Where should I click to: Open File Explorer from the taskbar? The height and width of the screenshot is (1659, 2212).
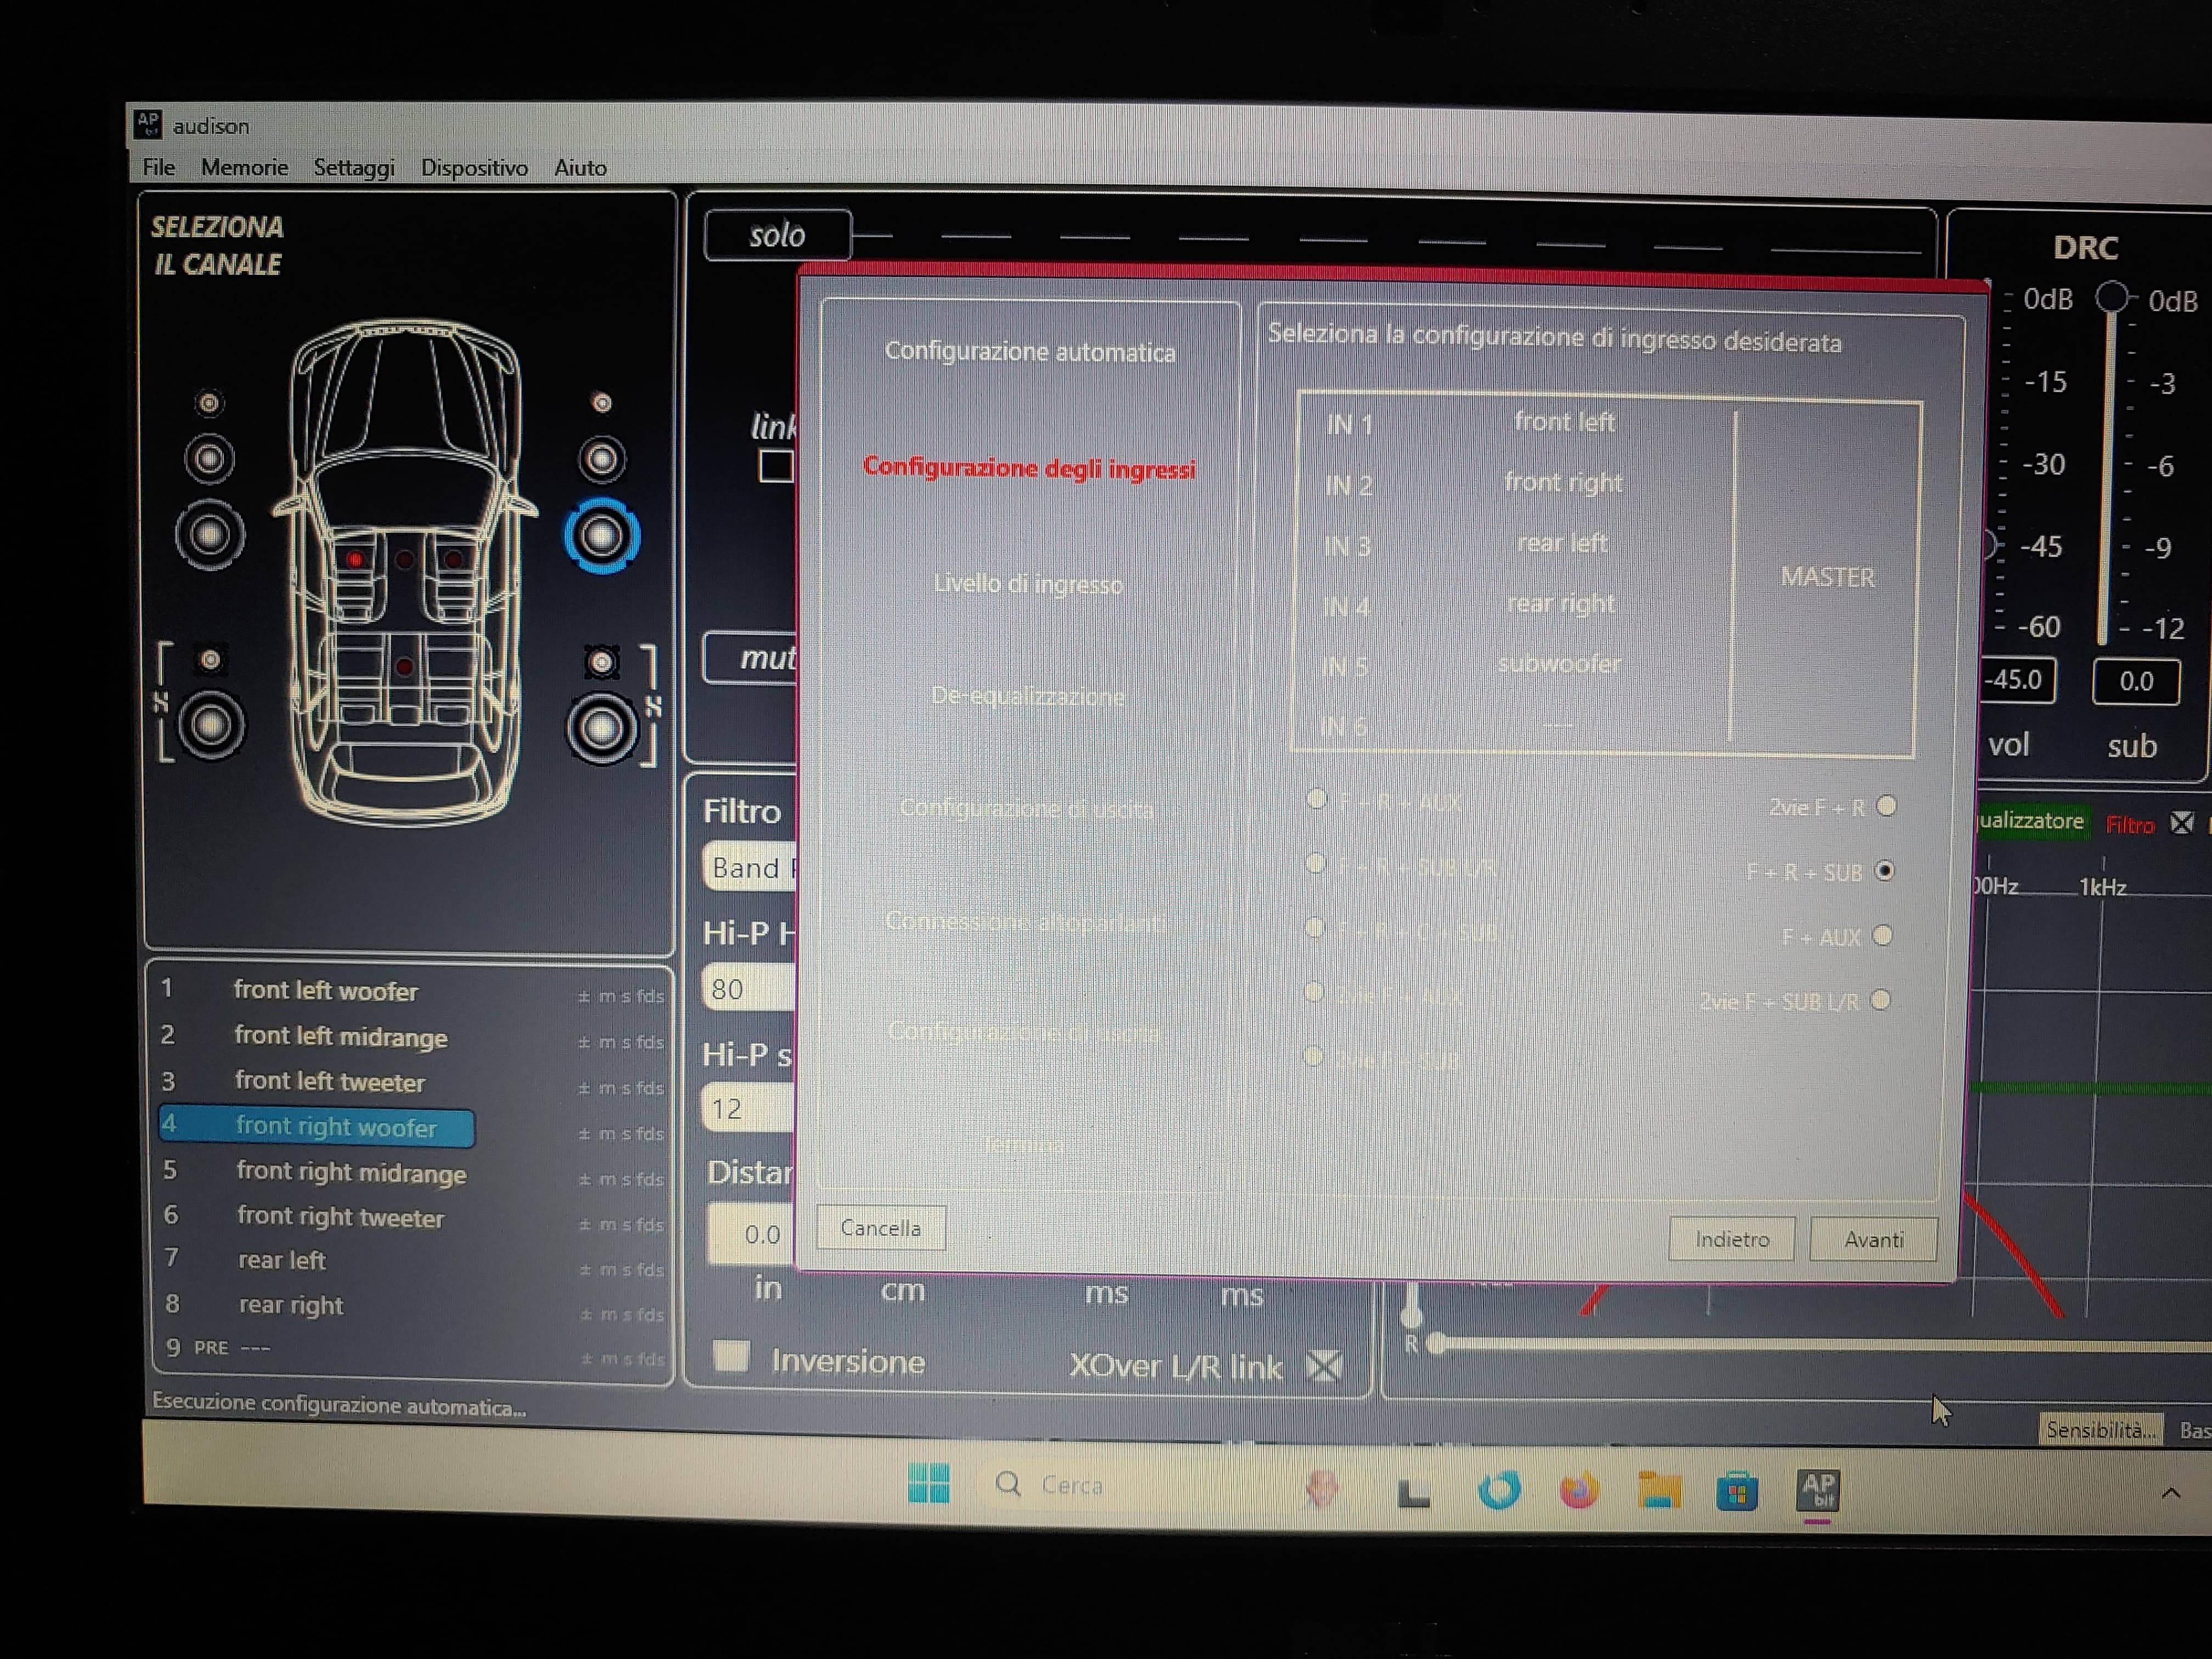(1659, 1491)
